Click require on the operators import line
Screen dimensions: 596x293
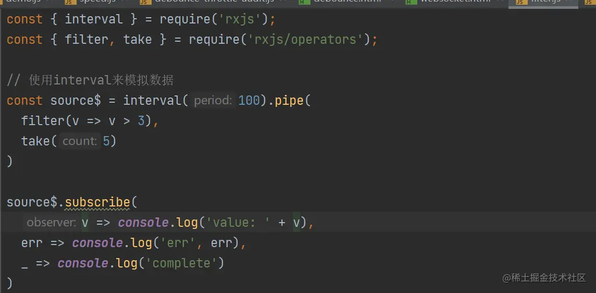point(214,39)
